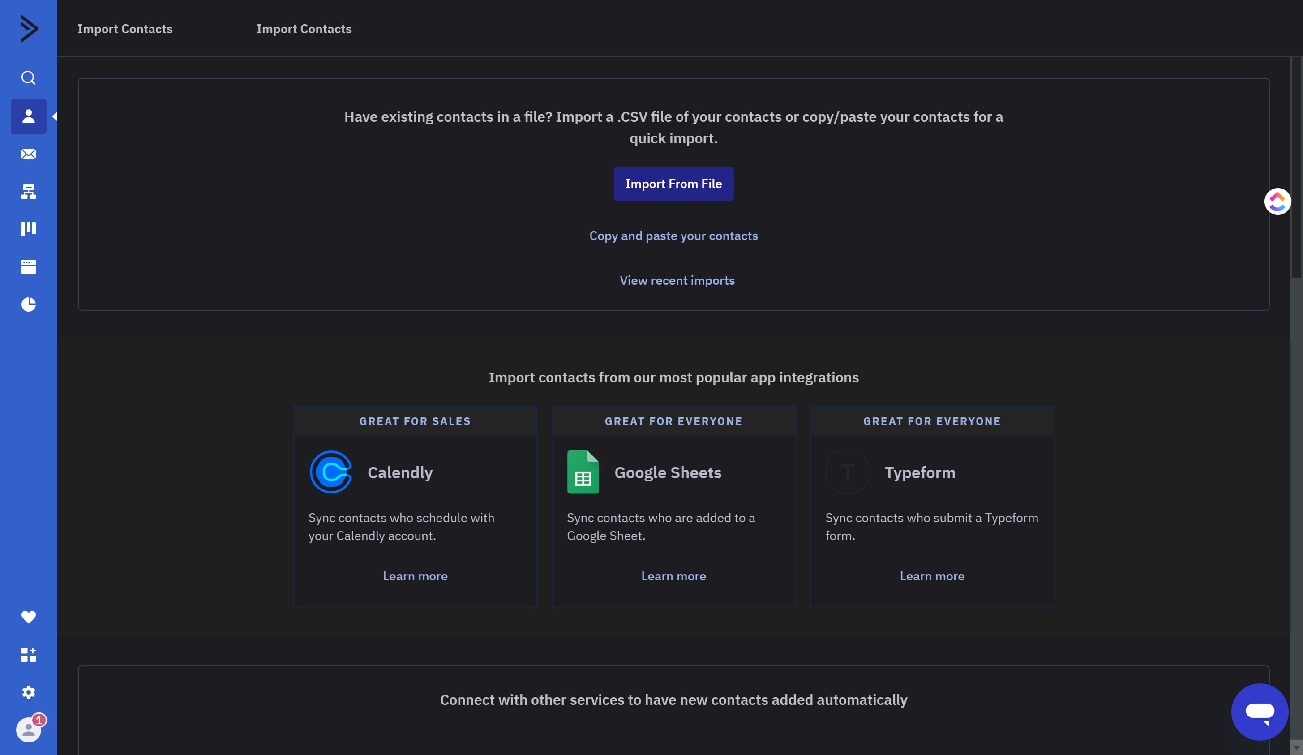Open the user profile avatar
This screenshot has width=1303, height=755.
(29, 730)
